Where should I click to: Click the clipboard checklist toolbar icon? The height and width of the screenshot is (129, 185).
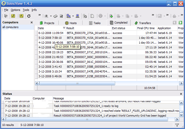tap(92, 16)
